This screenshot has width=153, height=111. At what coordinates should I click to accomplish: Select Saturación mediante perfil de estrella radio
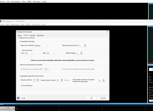click(x=61, y=69)
